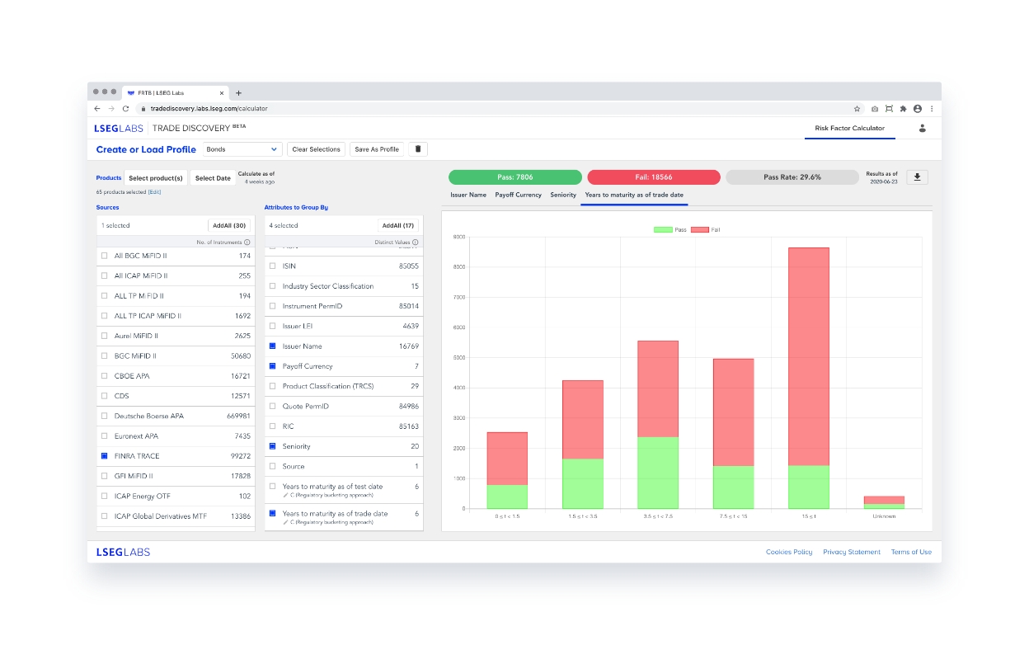Uncheck the Seniority attribute
The width and height of the screenshot is (1029, 645).
pos(273,446)
